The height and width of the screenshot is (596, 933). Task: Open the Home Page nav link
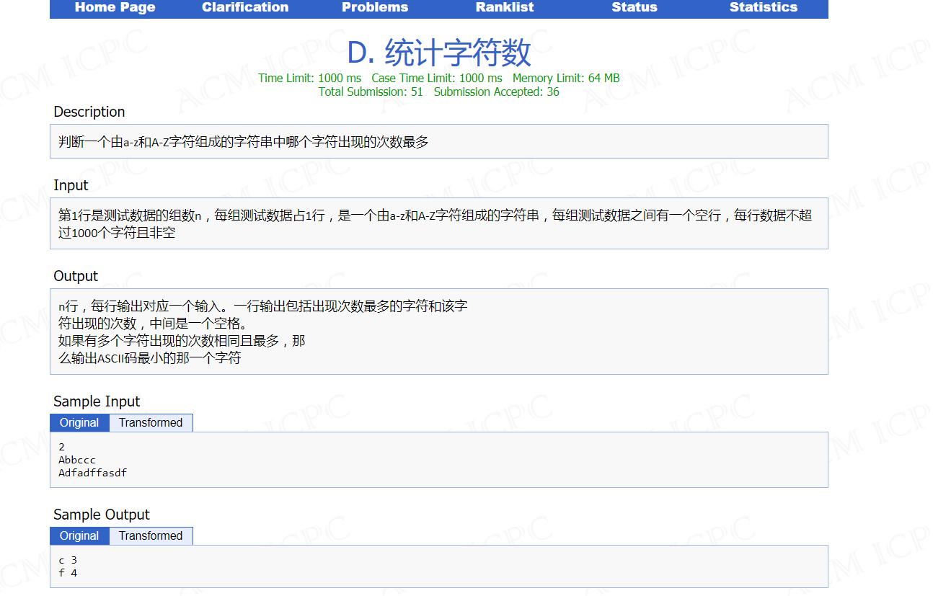115,7
